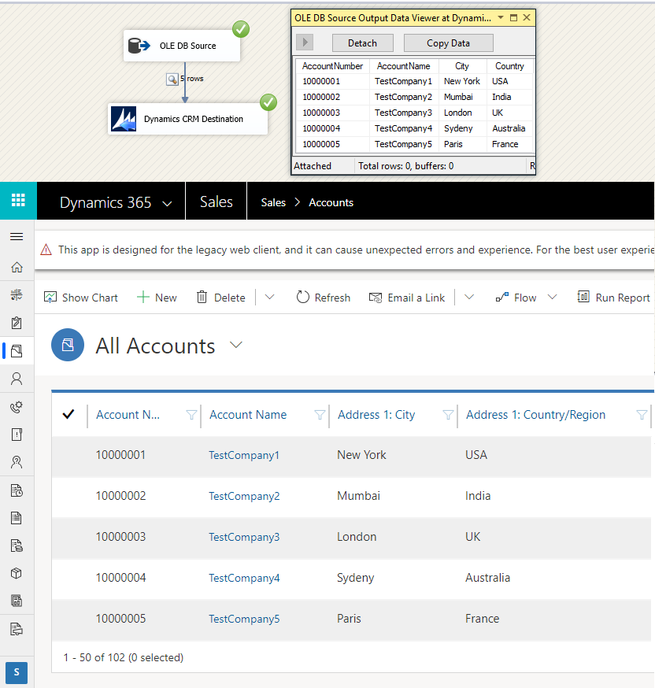
Task: Click Delete command
Action: tap(221, 298)
